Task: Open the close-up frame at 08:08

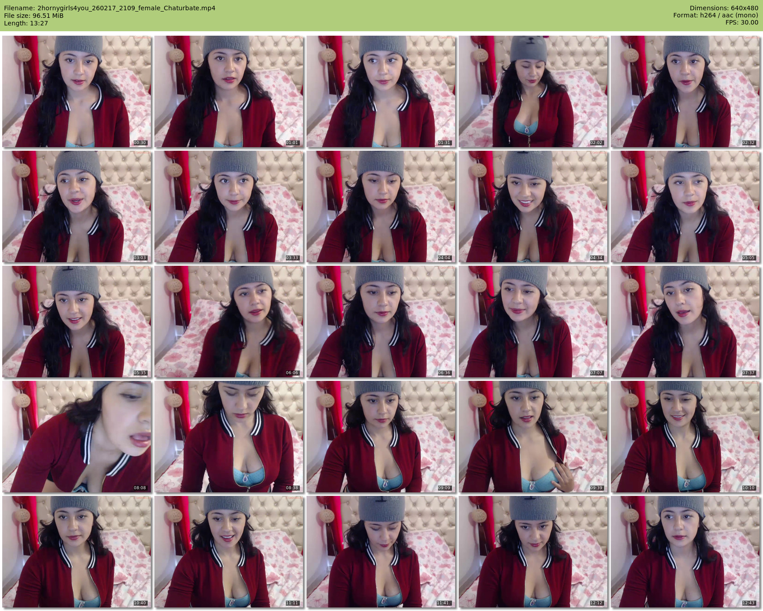Action: point(77,437)
